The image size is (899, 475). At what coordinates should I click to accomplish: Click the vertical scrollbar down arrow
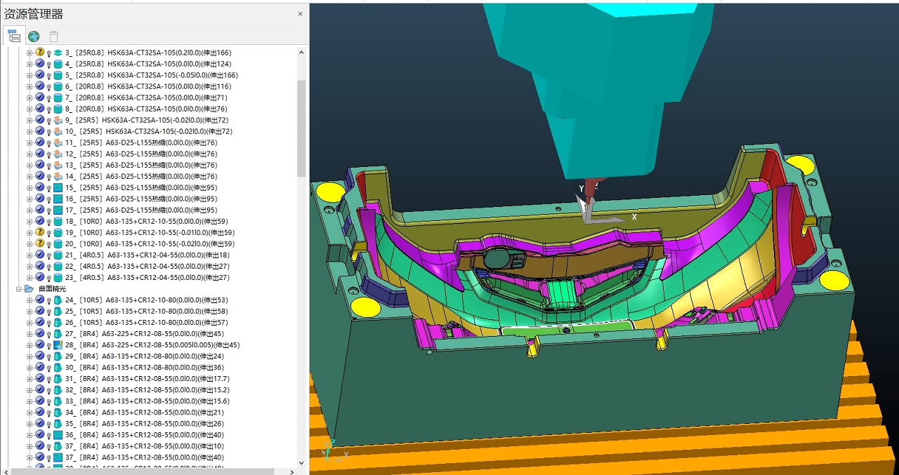tap(302, 462)
